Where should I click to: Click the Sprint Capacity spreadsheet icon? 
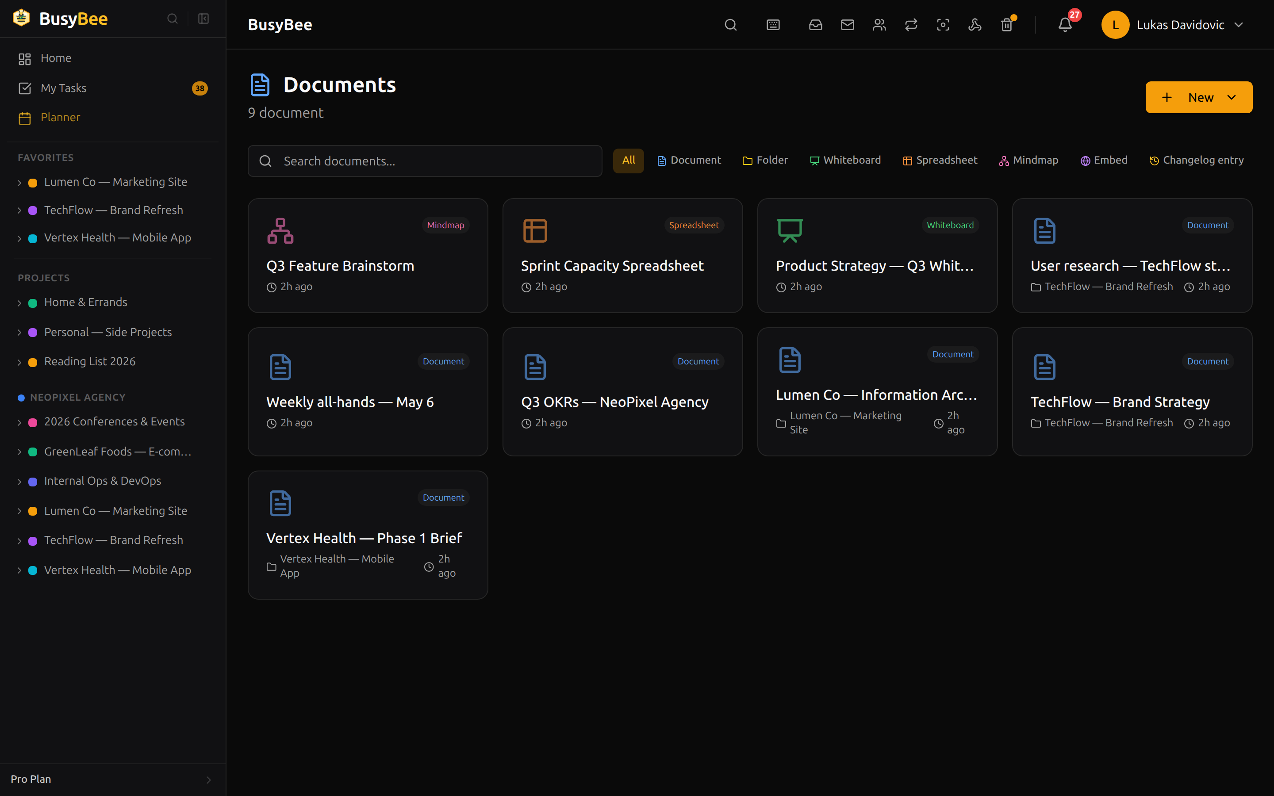535,230
